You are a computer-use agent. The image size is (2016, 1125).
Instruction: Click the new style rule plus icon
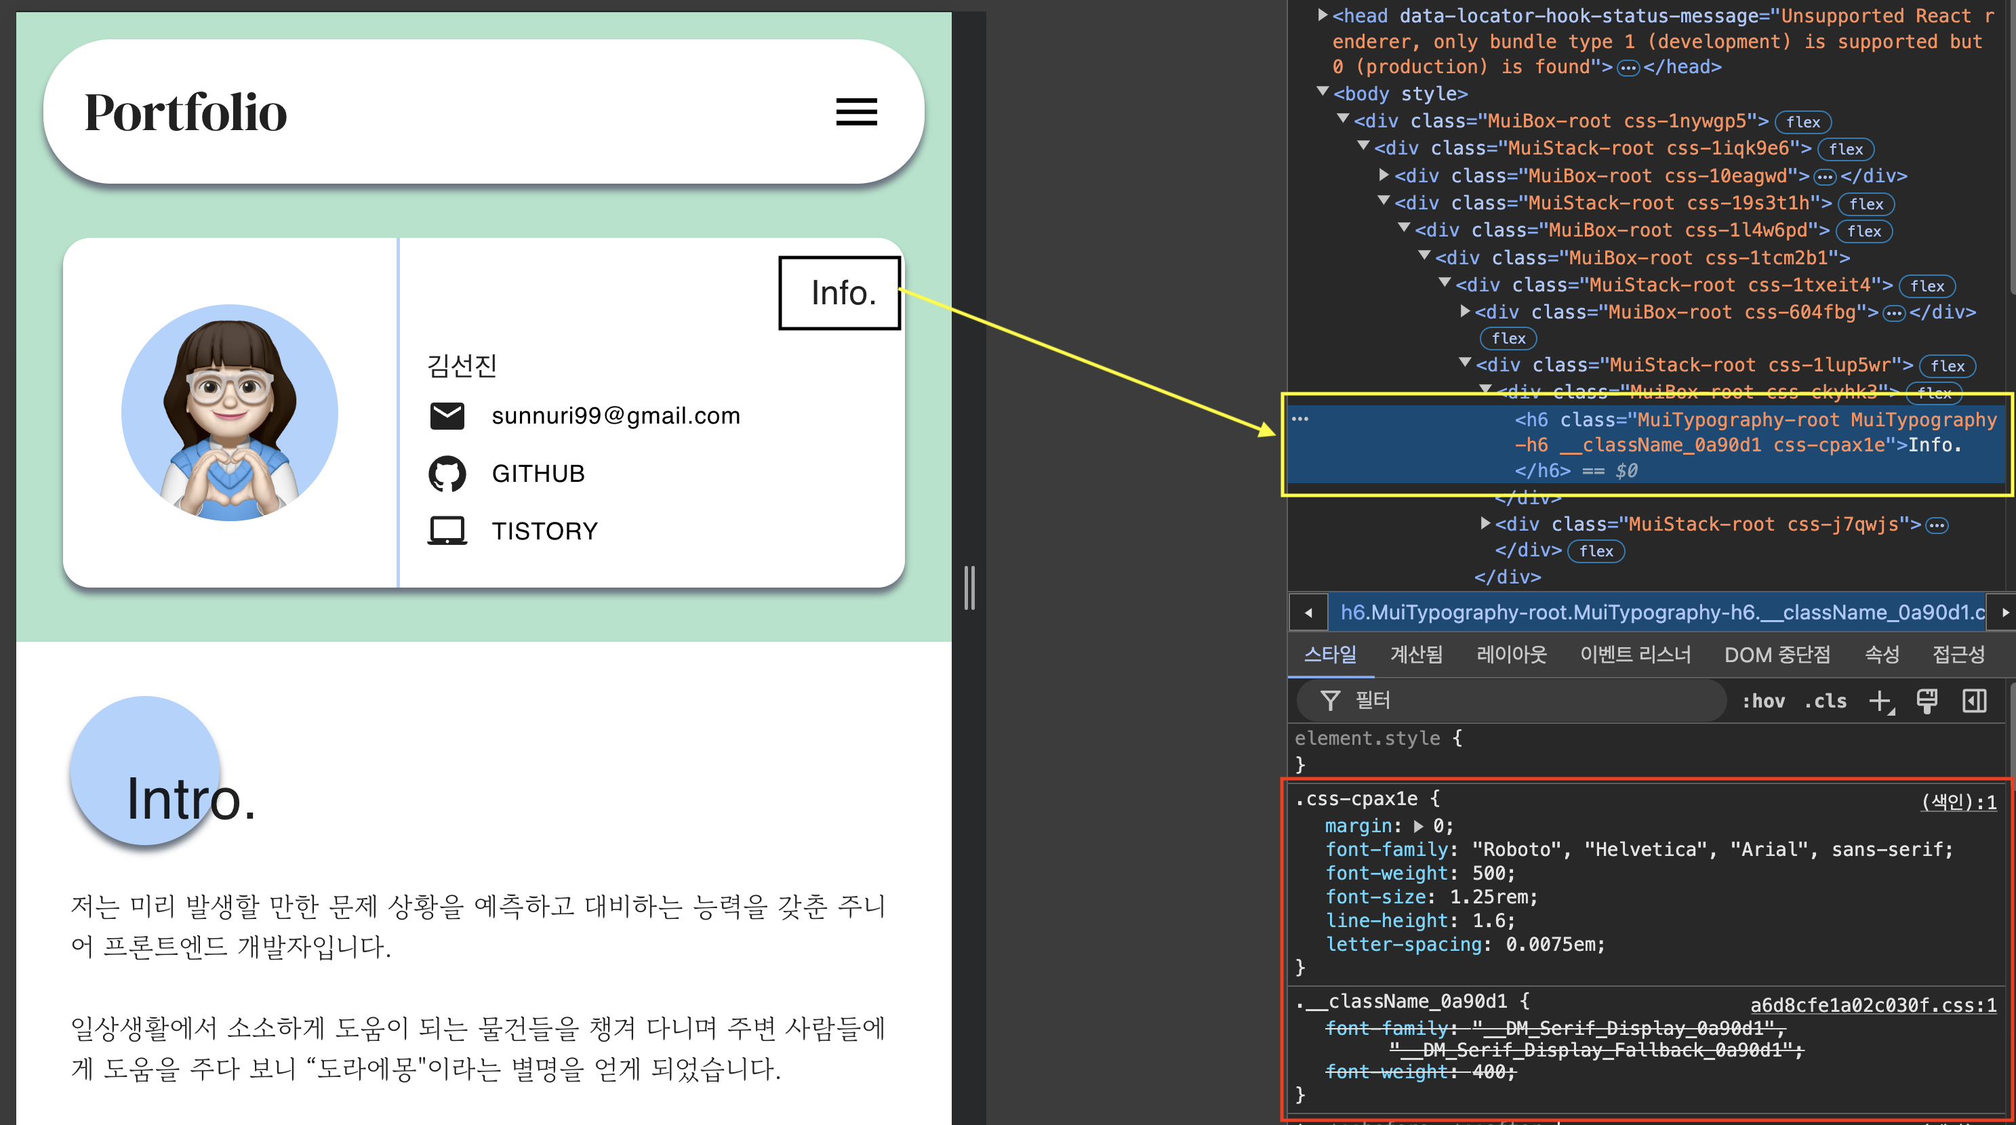tap(1880, 701)
